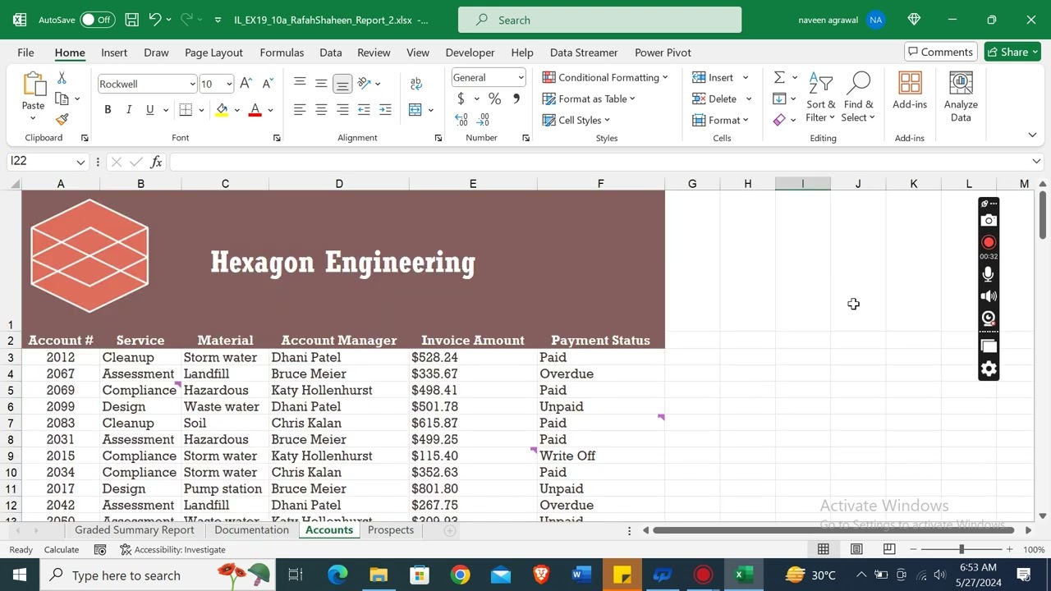1051x591 pixels.
Task: Open the Graded Summary Report sheet tab
Action: [x=135, y=529]
